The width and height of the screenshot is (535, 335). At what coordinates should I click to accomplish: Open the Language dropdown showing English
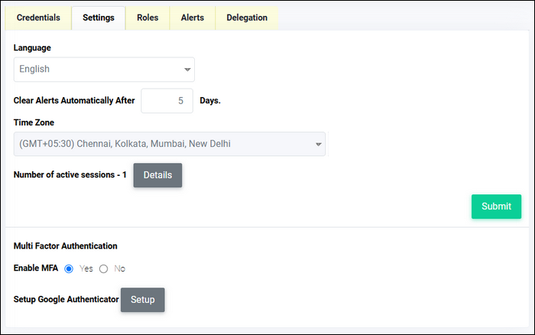click(x=104, y=70)
